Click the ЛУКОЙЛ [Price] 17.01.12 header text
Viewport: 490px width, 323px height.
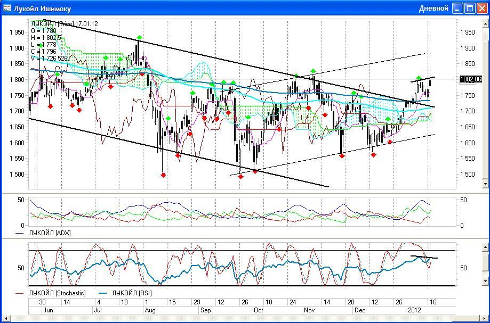[65, 24]
